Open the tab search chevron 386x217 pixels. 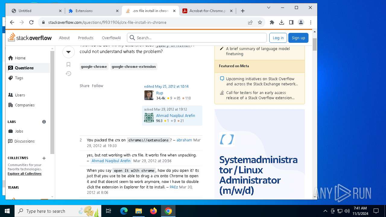click(x=269, y=7)
